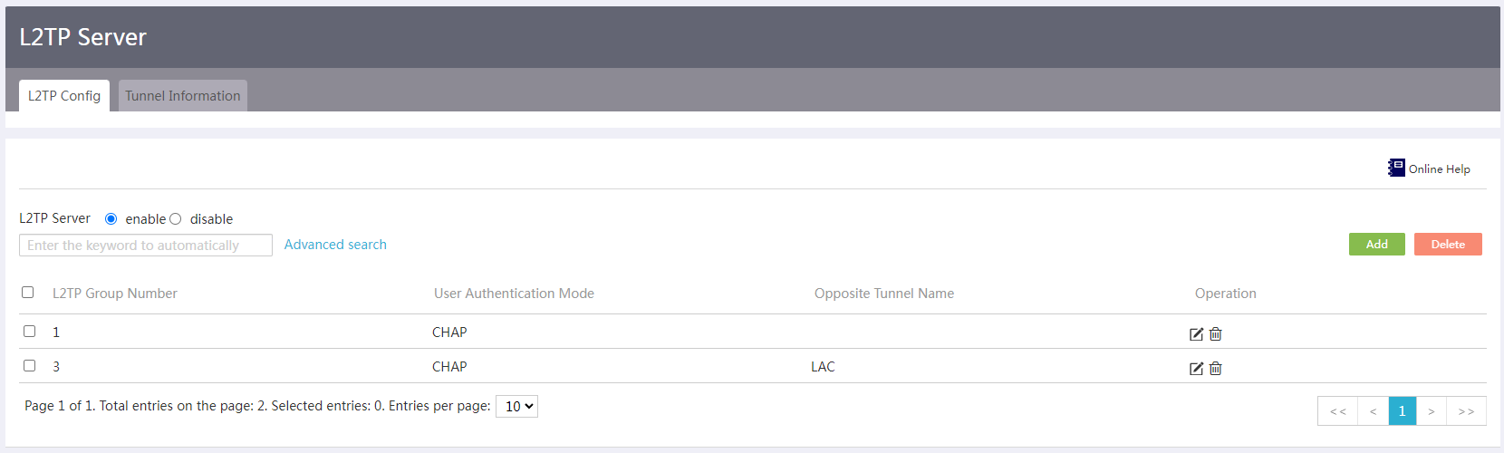Screen dimensions: 1504x453
Task: Click the green Add button
Action: [1377, 245]
